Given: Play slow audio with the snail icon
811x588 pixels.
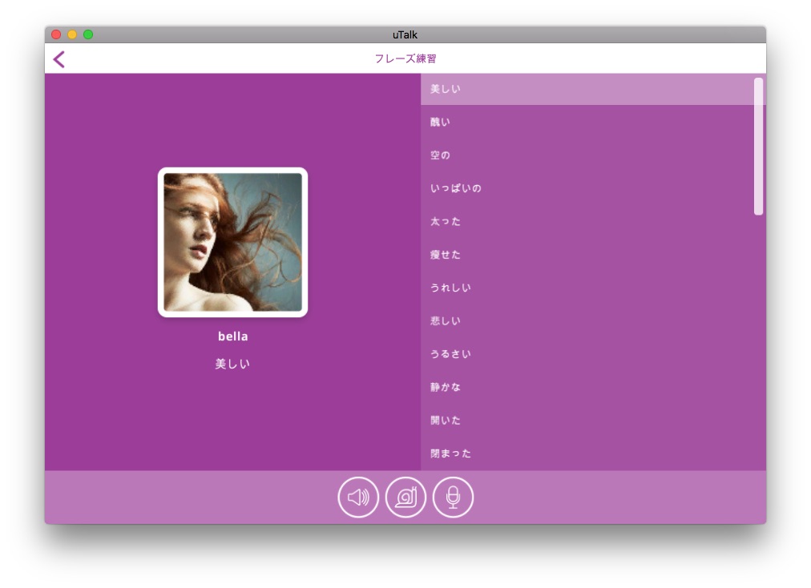Looking at the screenshot, I should click(x=406, y=497).
